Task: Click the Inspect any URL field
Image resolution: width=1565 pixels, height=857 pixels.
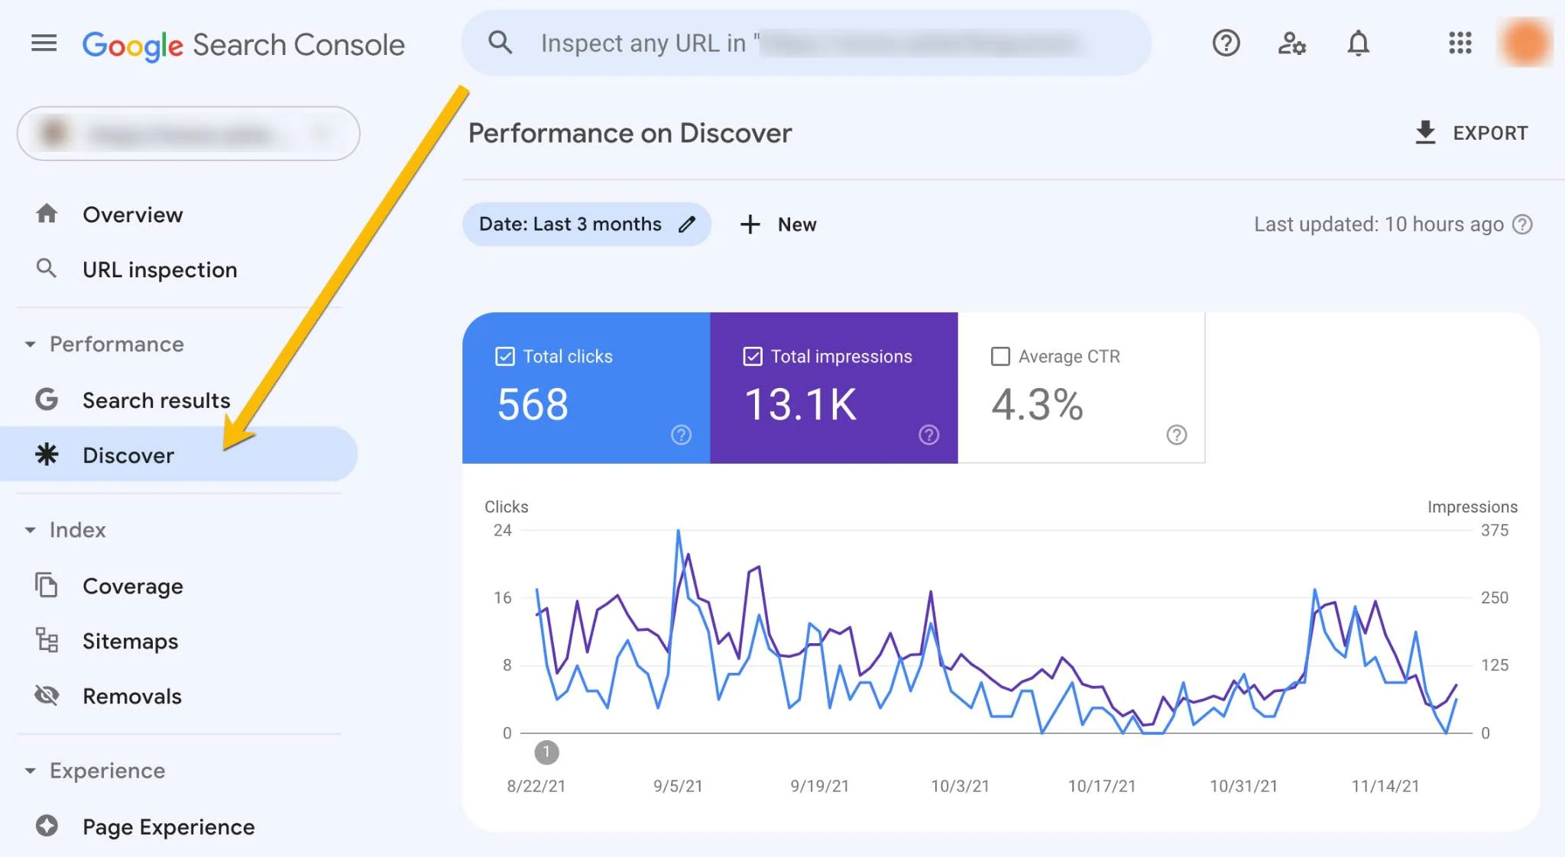Action: tap(806, 43)
